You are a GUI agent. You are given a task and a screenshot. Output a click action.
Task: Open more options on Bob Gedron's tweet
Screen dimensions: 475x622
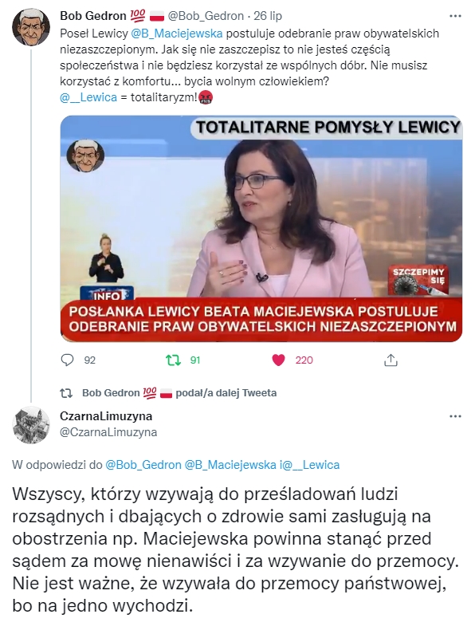pyautogui.click(x=455, y=16)
